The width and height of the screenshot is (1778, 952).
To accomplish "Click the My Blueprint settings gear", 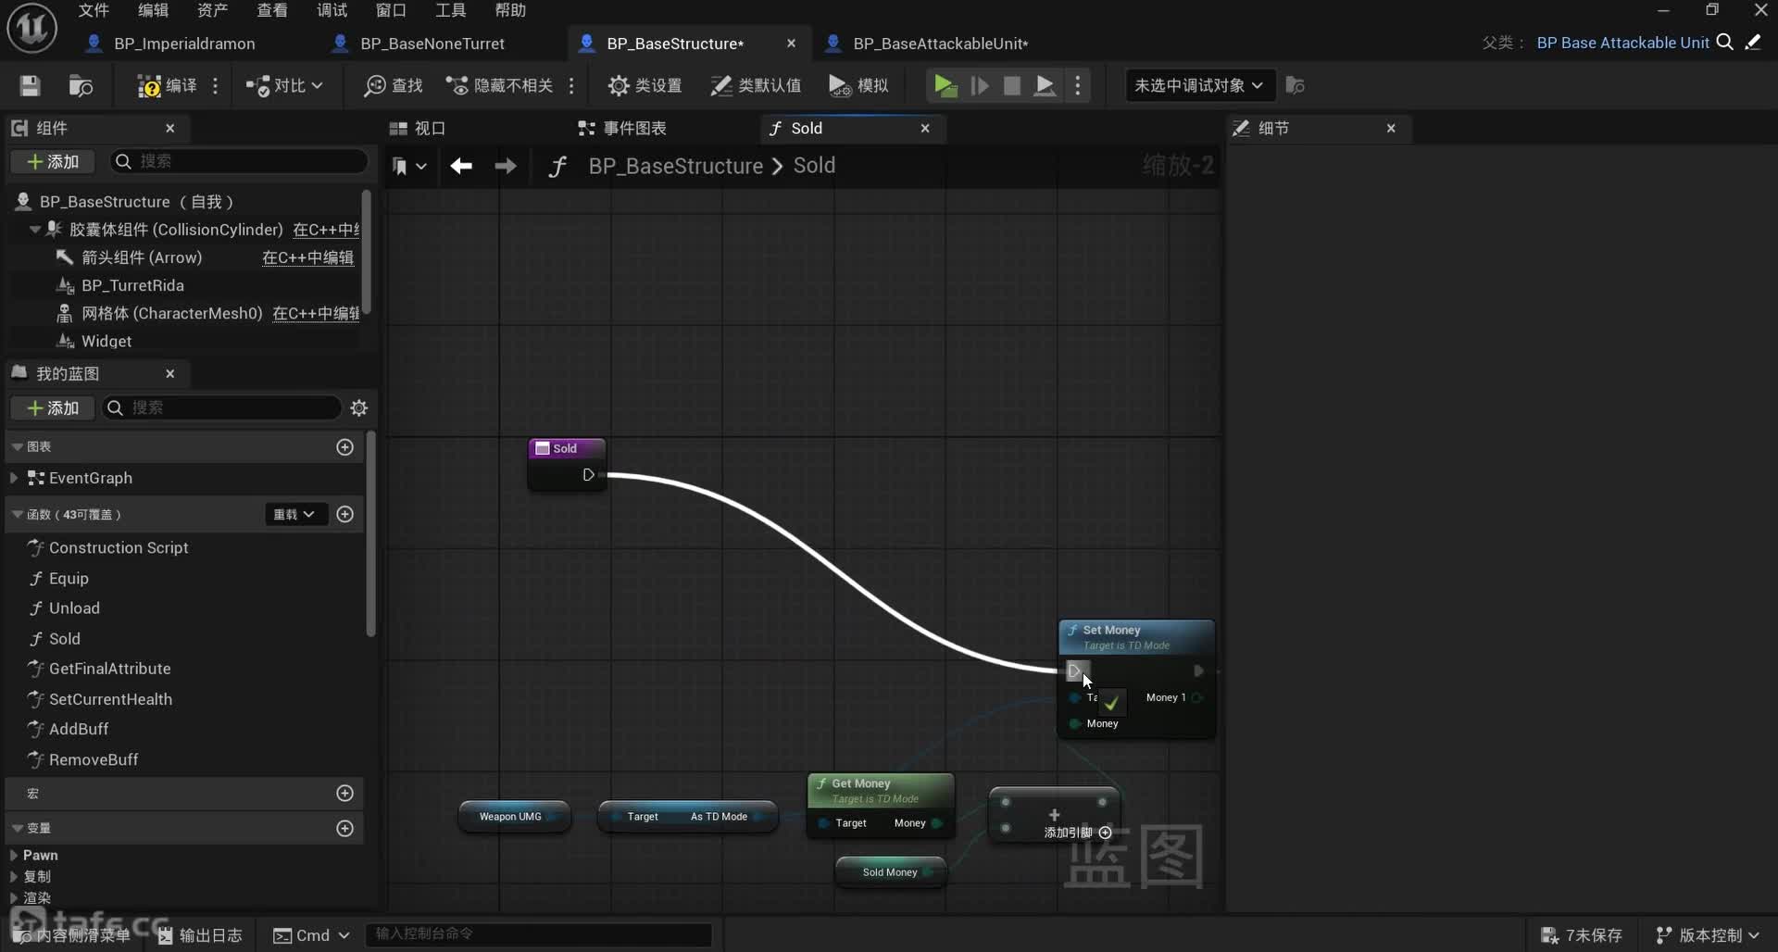I will point(359,408).
